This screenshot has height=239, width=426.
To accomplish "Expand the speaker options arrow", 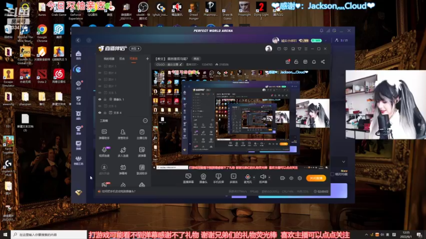I will click(x=269, y=177).
